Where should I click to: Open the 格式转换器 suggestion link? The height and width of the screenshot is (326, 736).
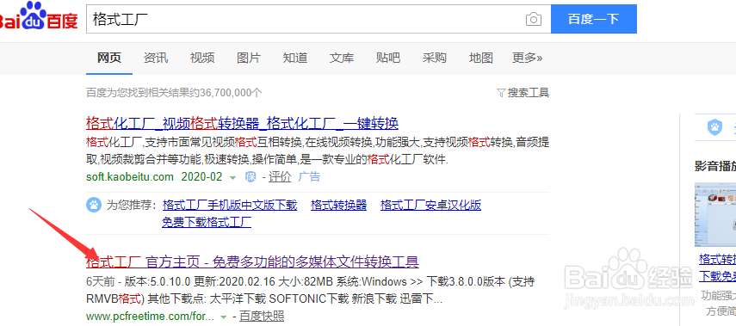pos(338,206)
